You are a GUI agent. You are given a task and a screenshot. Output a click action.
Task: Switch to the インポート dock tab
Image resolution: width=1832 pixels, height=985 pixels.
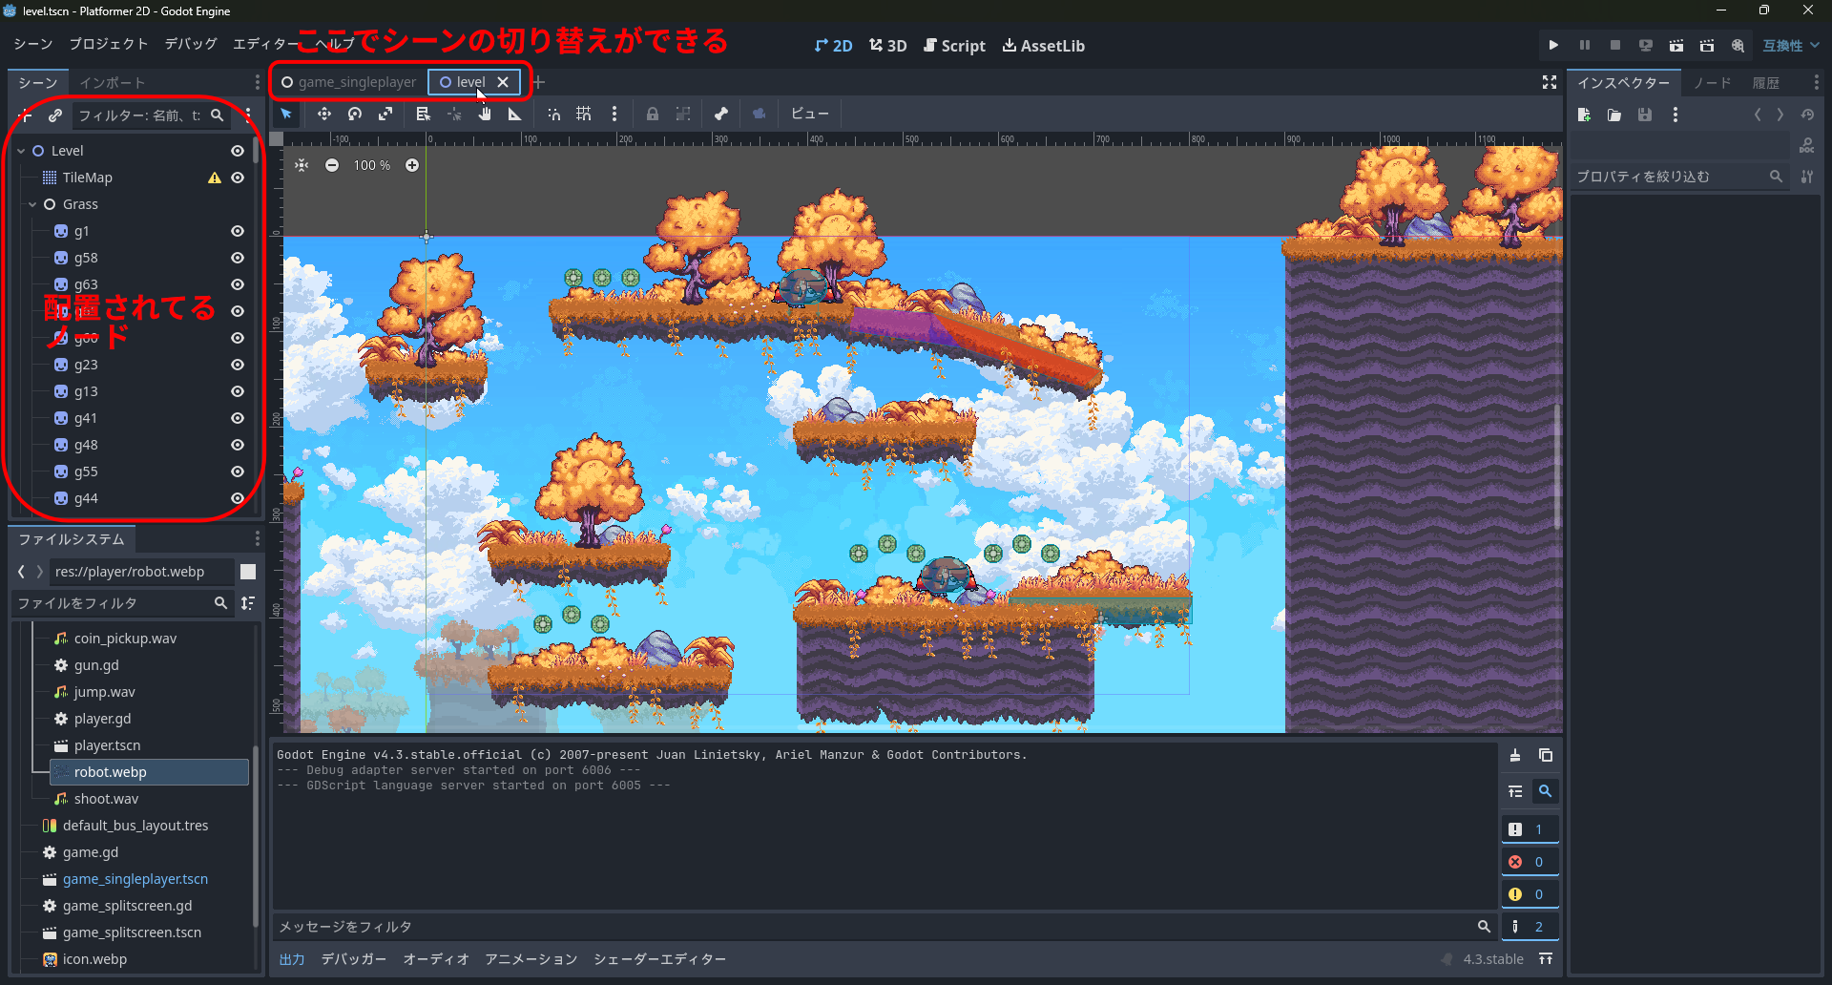(x=113, y=83)
